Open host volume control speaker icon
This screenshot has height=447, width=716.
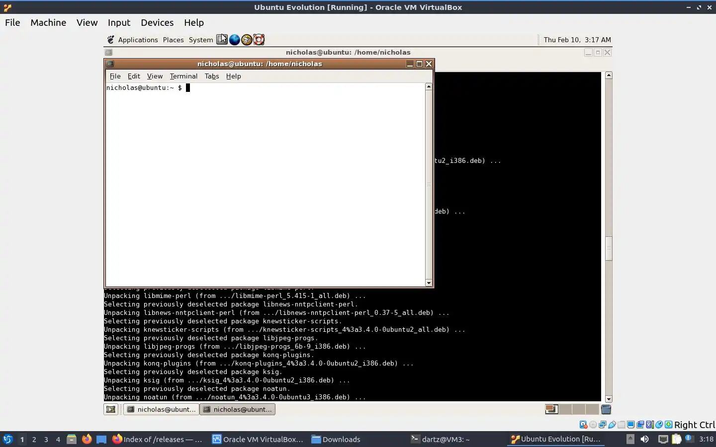(x=644, y=439)
